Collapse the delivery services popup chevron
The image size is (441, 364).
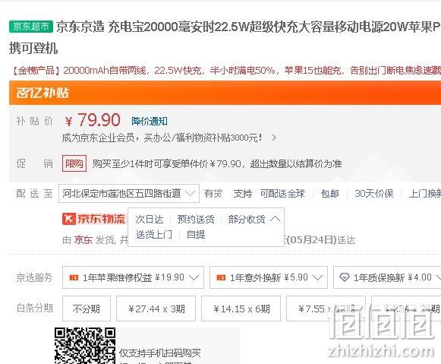(275, 219)
